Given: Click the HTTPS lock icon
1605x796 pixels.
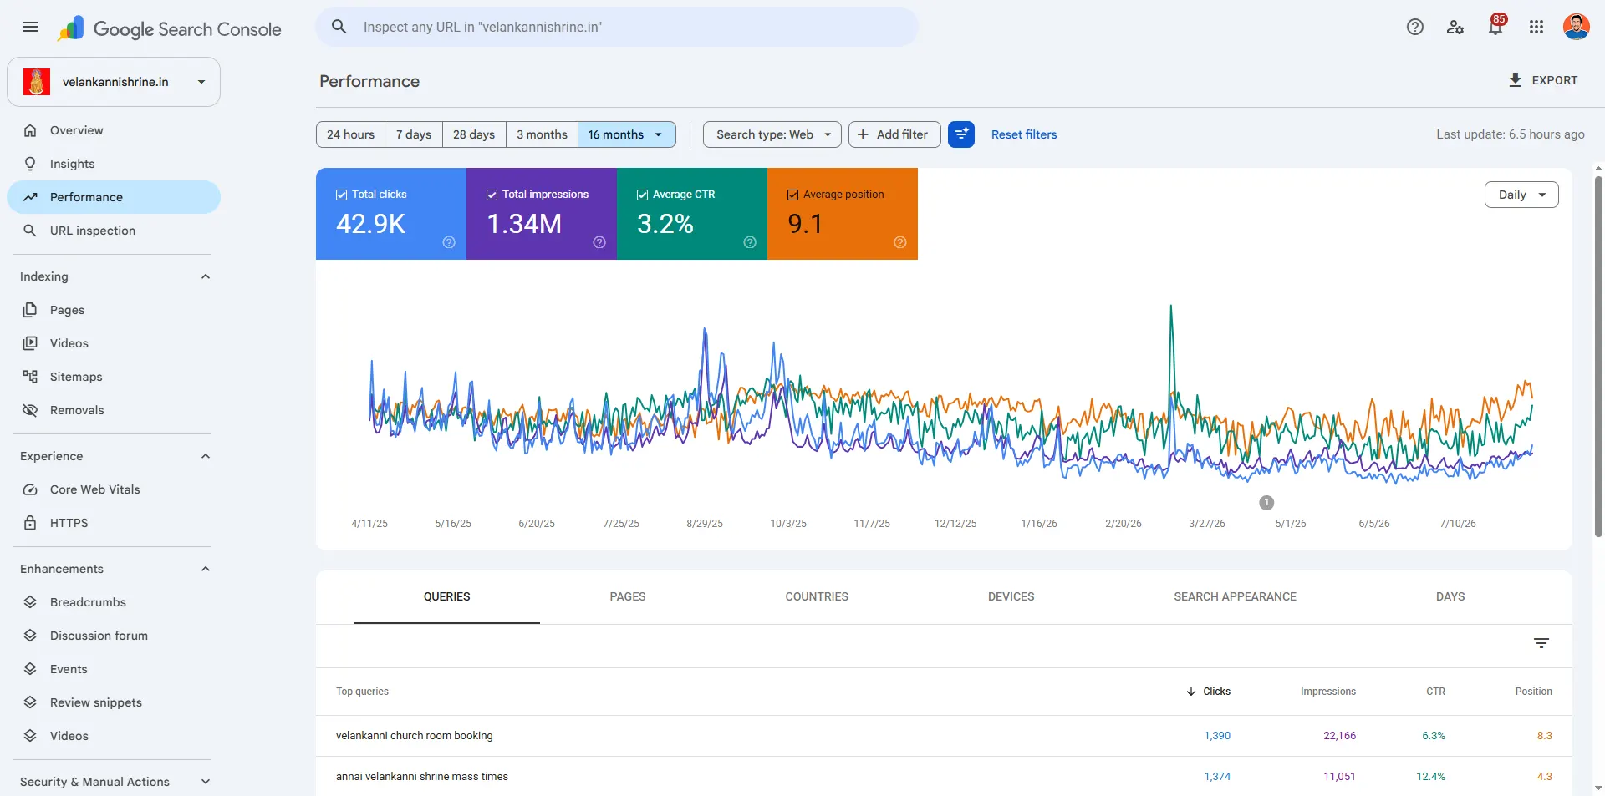Looking at the screenshot, I should coord(30,523).
